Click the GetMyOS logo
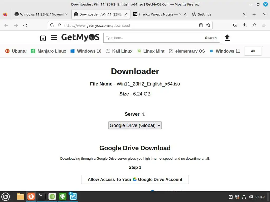Viewport: 270px width, 202px height. [x=80, y=37]
